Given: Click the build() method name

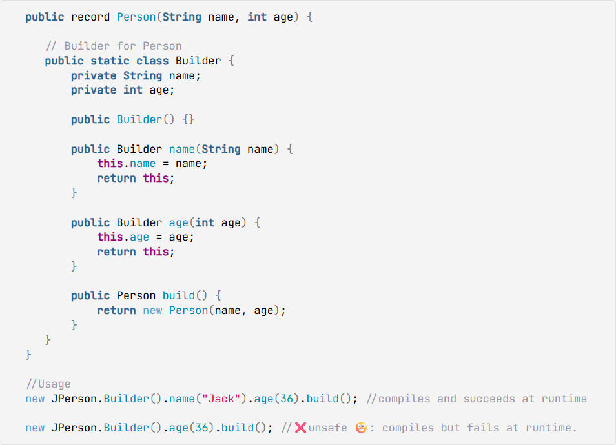Looking at the screenshot, I should click(x=179, y=296).
